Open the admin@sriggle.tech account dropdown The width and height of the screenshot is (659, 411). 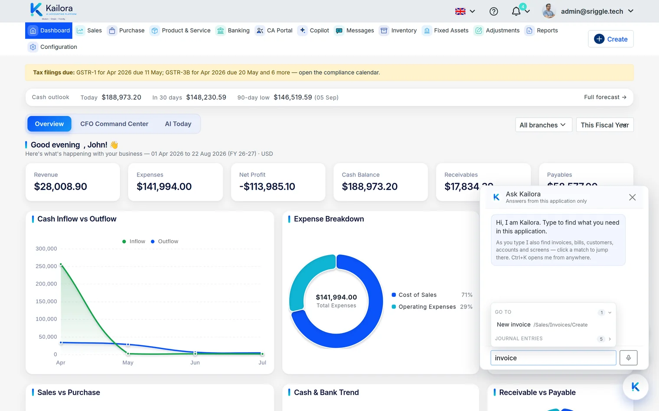tap(588, 11)
